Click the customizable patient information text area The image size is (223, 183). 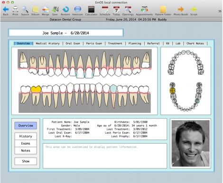click(105, 156)
